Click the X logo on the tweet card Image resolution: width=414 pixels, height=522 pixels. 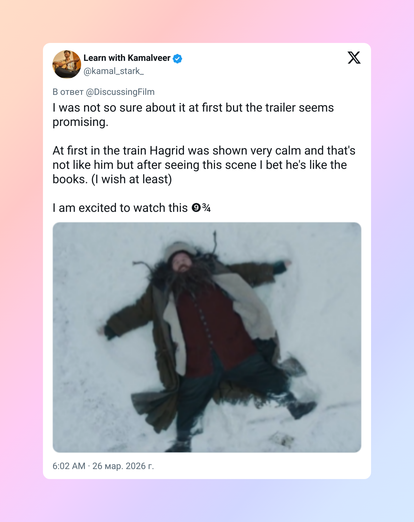354,58
